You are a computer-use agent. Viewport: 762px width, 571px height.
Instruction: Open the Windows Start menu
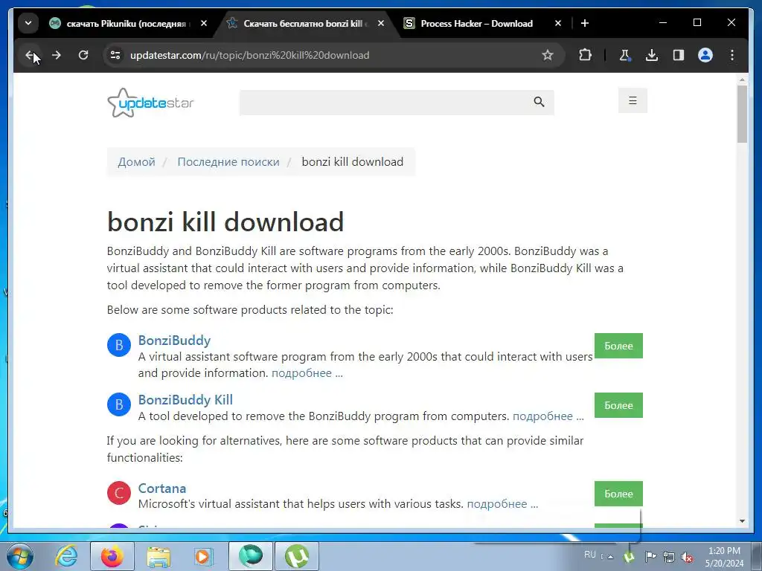(20, 556)
